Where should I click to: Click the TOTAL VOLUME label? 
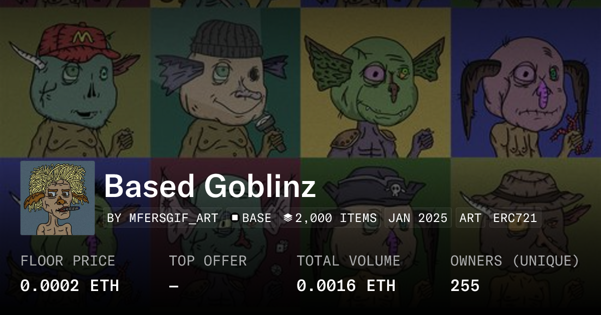[x=348, y=261]
